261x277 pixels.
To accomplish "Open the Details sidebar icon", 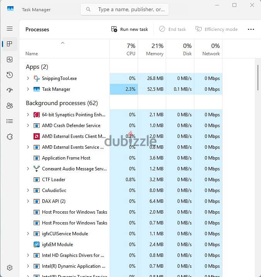I will pos(10,121).
